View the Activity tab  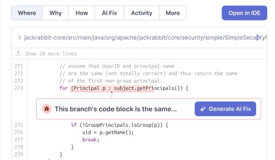pos(141,13)
